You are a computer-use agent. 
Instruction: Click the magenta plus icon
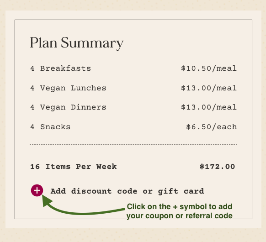click(x=37, y=190)
